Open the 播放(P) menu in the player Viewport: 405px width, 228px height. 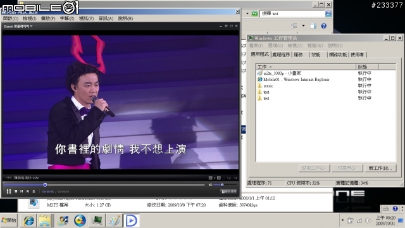(x=48, y=18)
